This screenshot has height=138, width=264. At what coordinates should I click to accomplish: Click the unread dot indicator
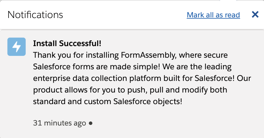[90, 123]
